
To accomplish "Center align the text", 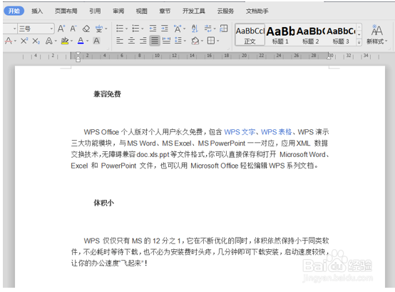I will click(131, 41).
